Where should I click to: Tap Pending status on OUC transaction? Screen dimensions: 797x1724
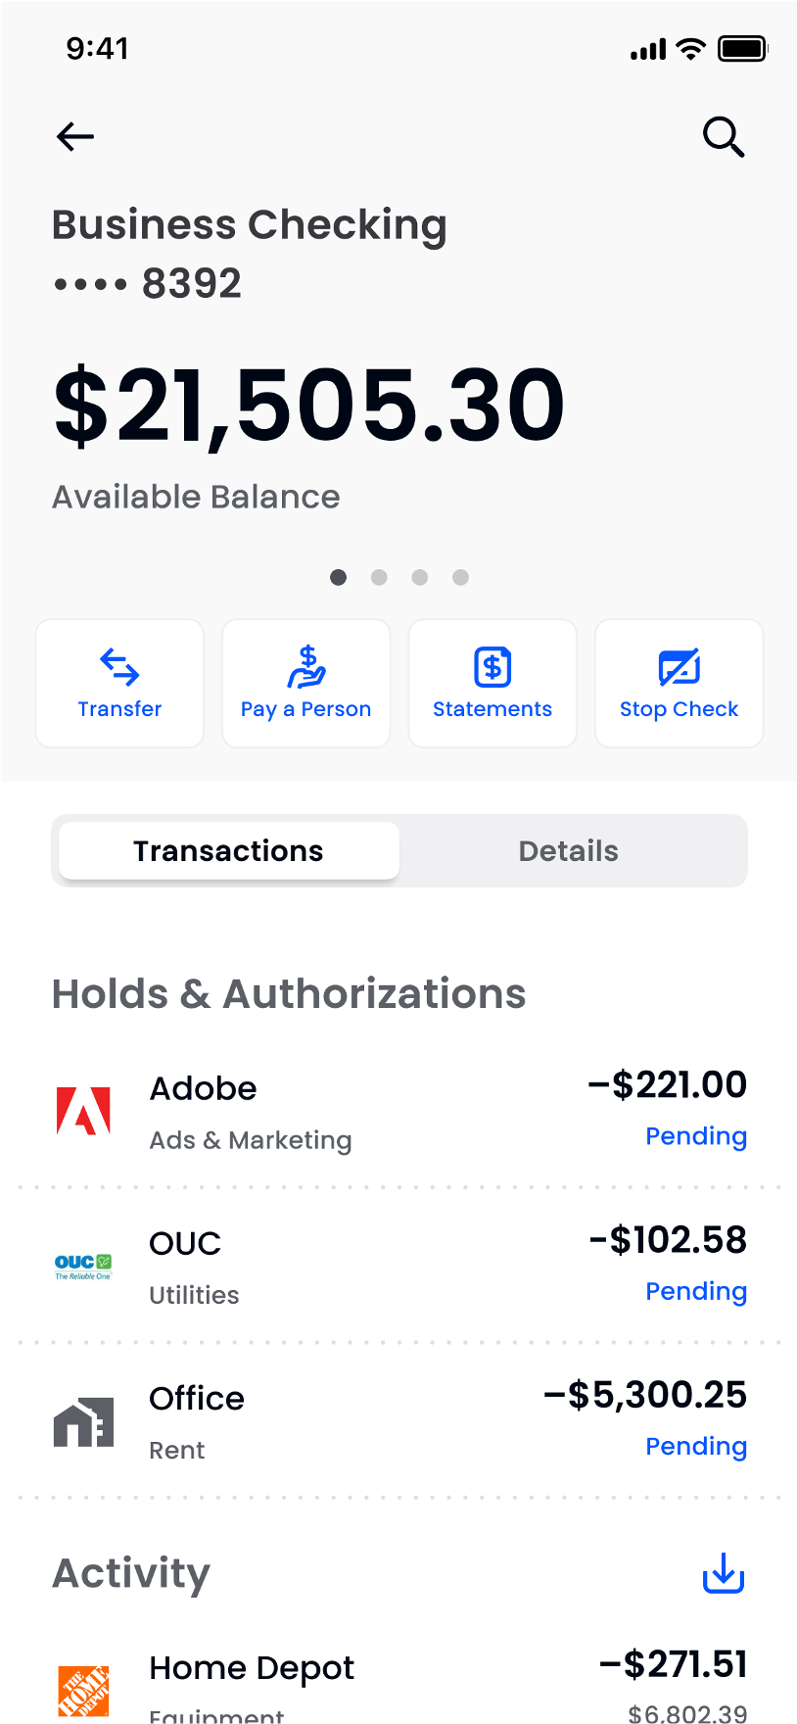point(696,1291)
